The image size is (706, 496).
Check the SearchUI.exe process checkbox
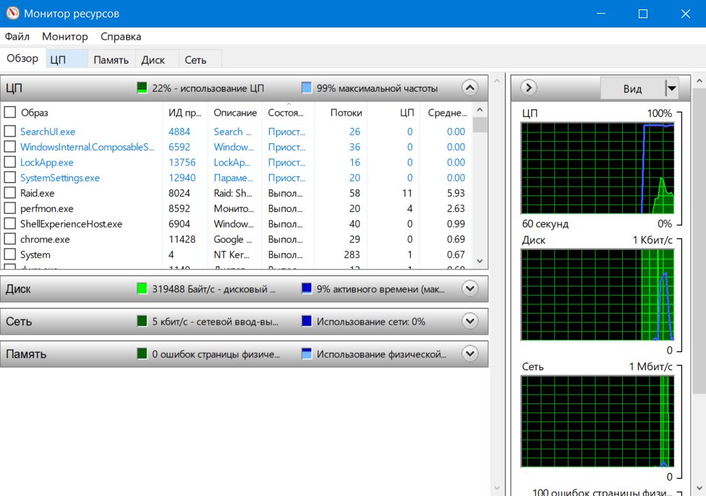tap(10, 131)
